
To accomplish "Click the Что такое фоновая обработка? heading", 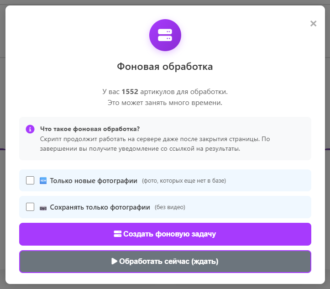I will (x=90, y=128).
